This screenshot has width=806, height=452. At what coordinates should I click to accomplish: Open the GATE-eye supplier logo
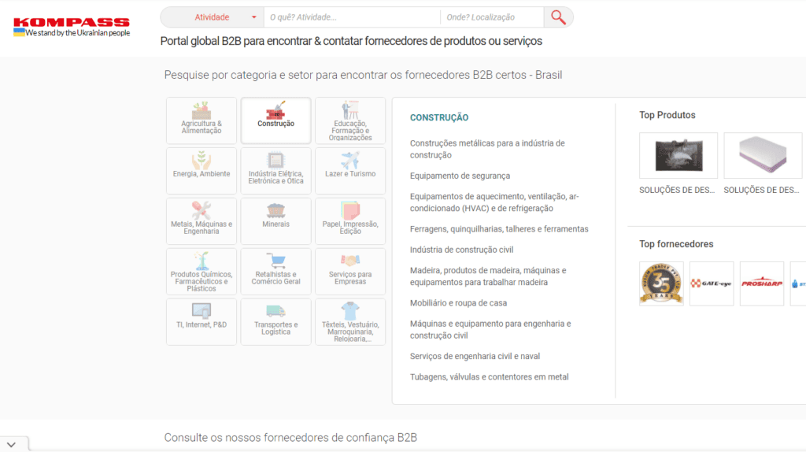click(712, 283)
